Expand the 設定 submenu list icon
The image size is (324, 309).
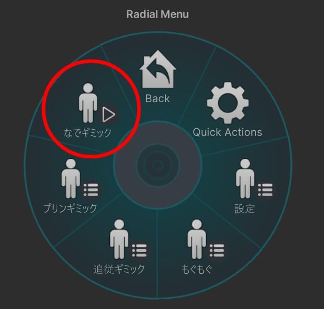(x=265, y=189)
